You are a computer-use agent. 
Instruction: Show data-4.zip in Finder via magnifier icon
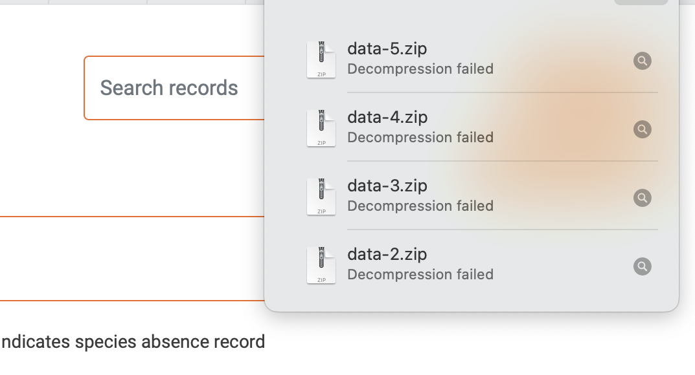coord(642,129)
